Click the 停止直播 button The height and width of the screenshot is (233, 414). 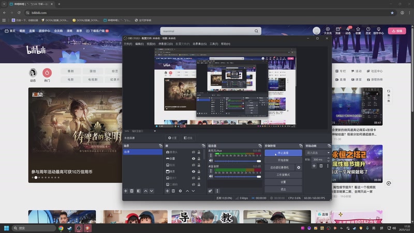click(x=283, y=153)
